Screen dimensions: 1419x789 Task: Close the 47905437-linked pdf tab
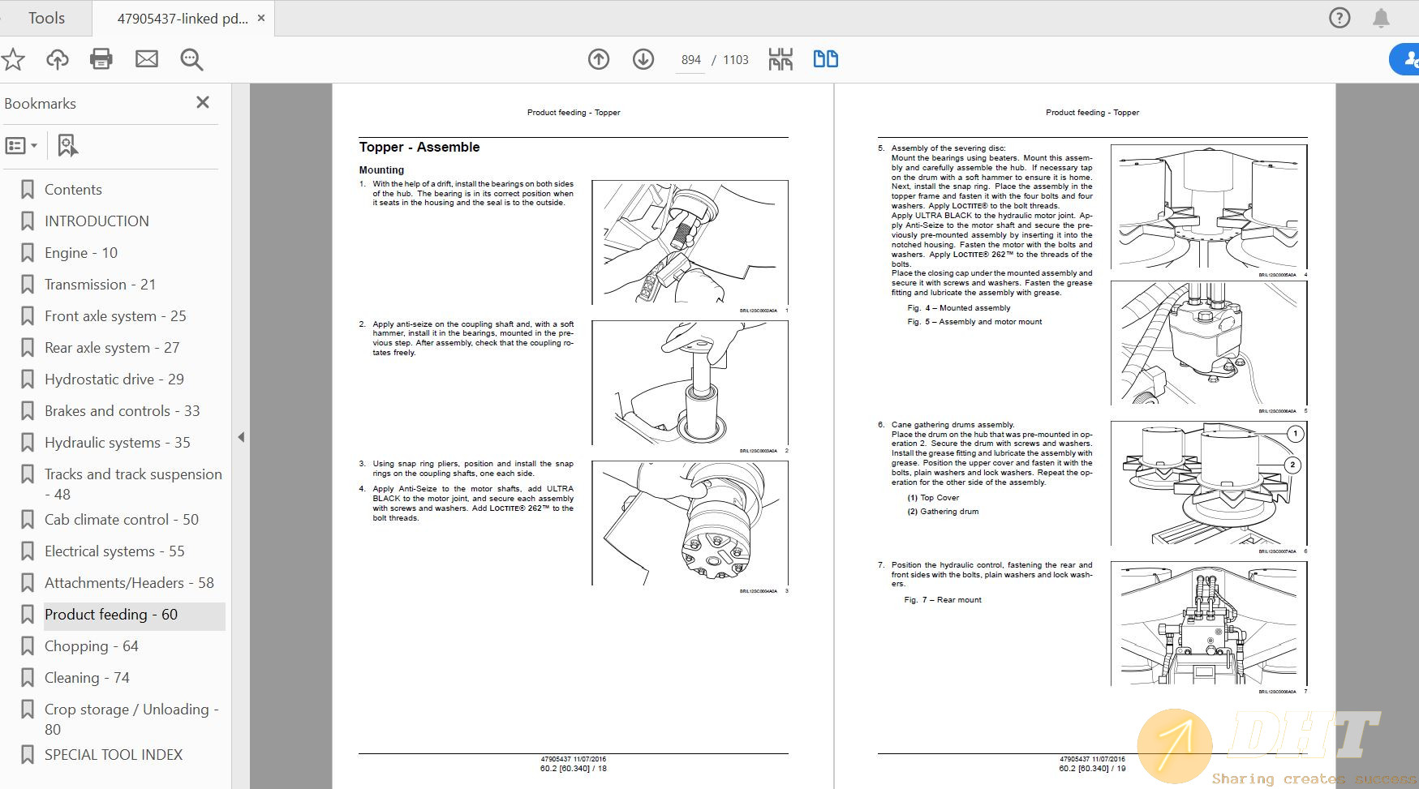click(261, 18)
